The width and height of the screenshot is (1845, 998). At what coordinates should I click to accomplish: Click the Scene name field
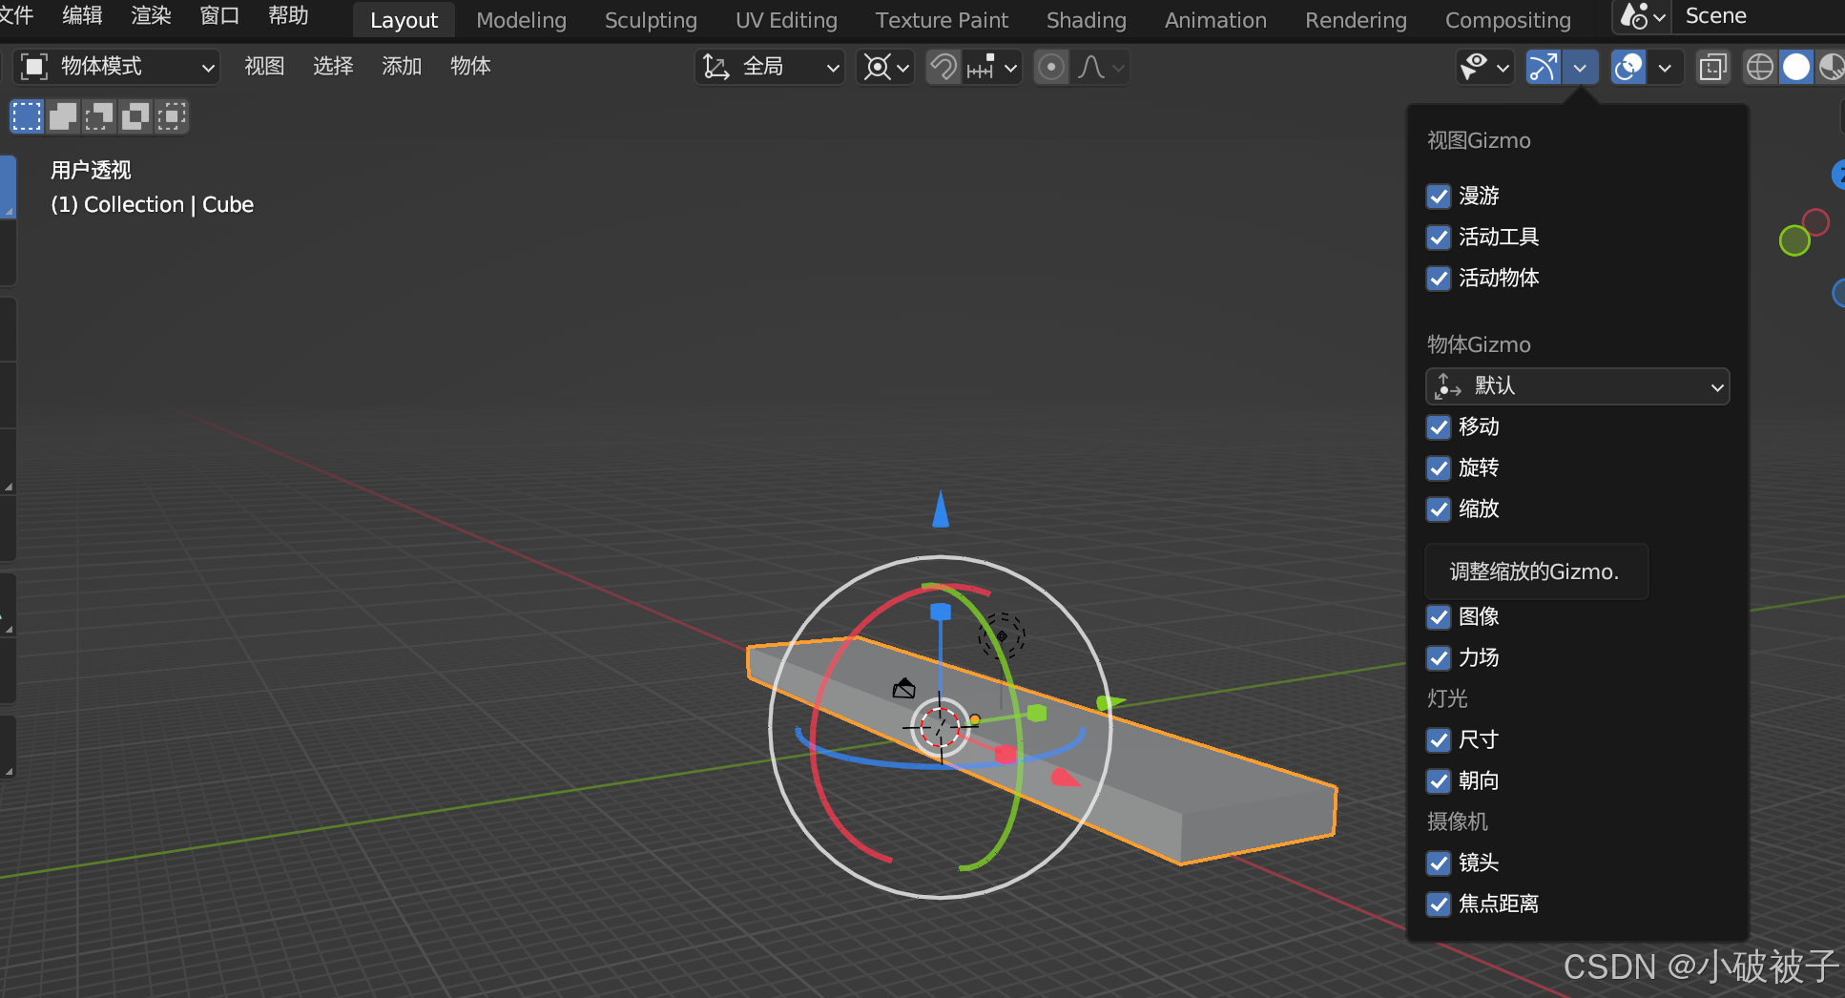click(x=1760, y=16)
